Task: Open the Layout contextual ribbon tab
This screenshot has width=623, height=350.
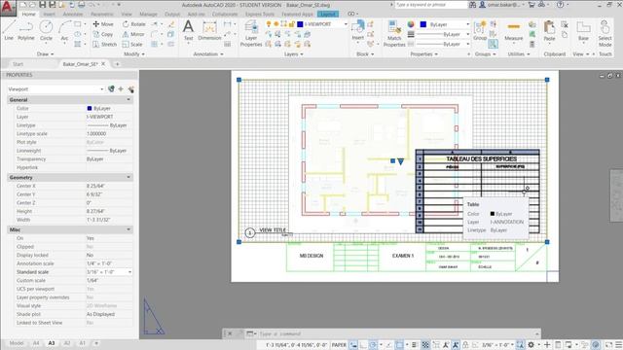Action: (328, 14)
